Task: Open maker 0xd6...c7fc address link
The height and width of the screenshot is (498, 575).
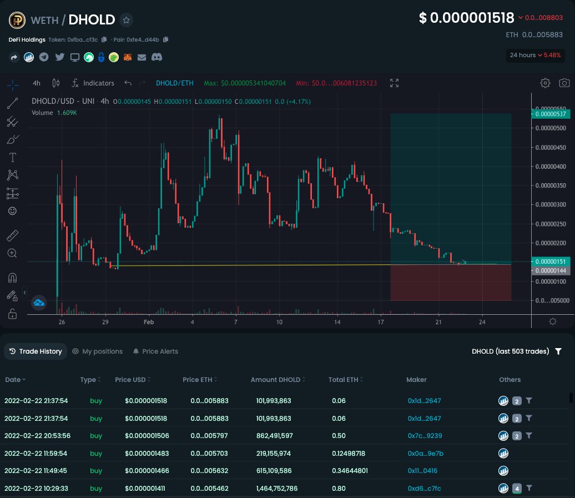Action: pyautogui.click(x=424, y=488)
